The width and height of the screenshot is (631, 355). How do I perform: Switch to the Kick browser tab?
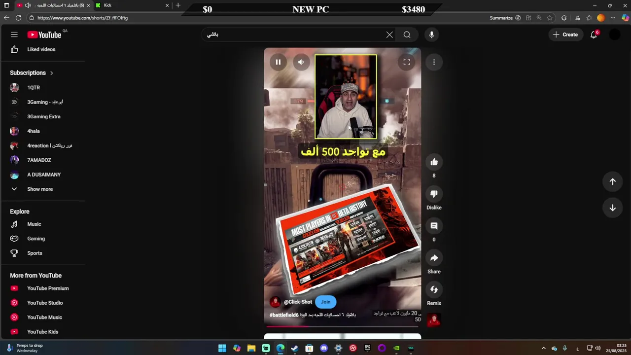click(132, 5)
